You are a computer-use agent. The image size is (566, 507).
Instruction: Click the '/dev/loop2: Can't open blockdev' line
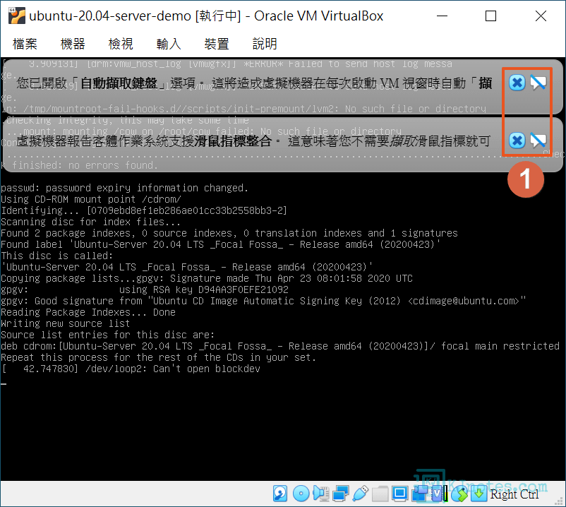tap(131, 369)
